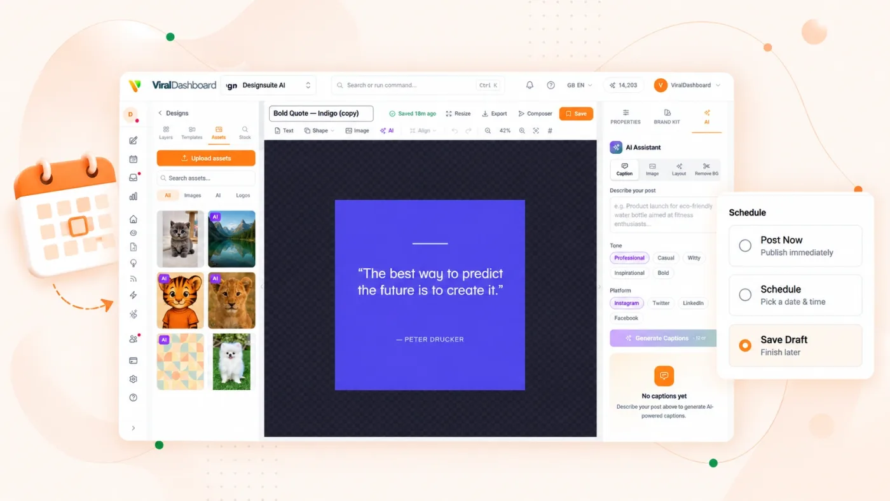Screen dimensions: 890x501
Task: Switch AI Assistant to Remove BG tab
Action: [x=706, y=169]
